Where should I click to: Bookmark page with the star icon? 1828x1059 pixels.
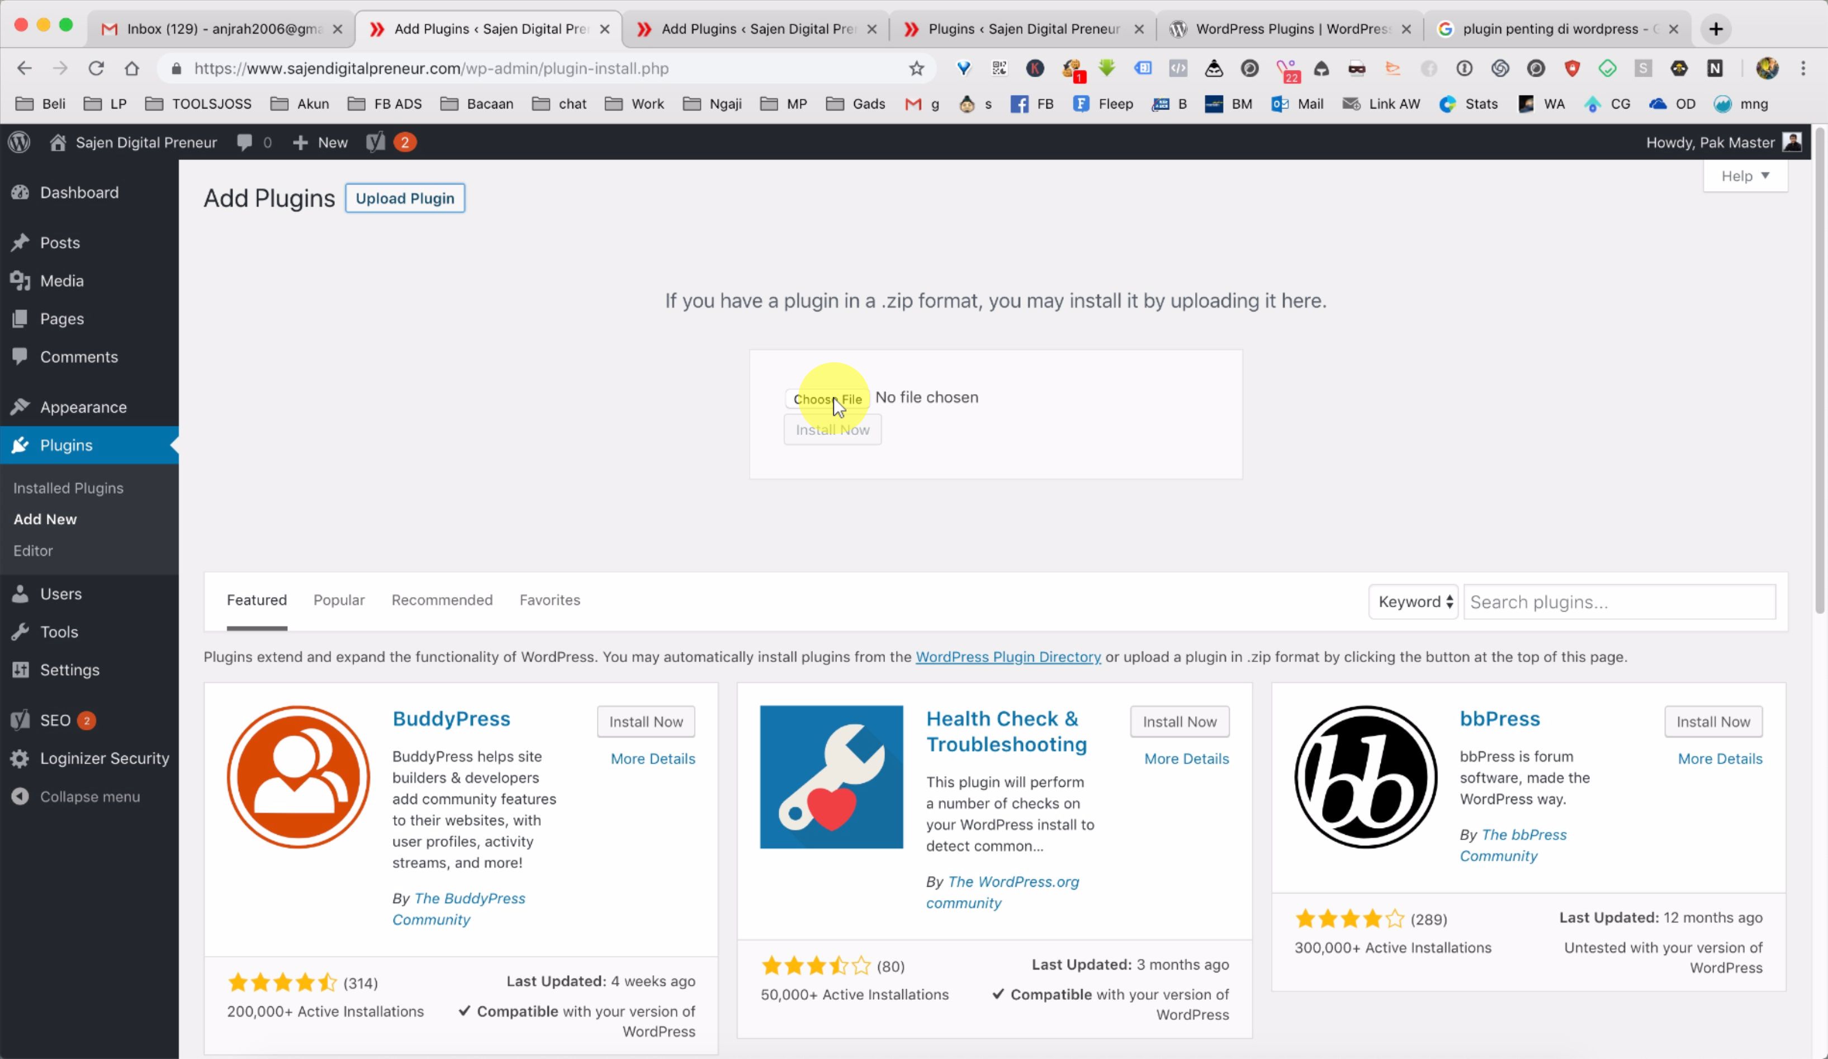click(x=916, y=68)
